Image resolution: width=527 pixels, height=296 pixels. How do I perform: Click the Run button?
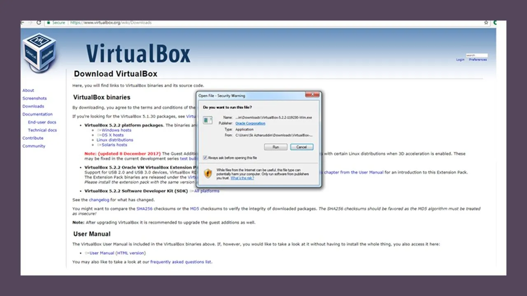(276, 147)
